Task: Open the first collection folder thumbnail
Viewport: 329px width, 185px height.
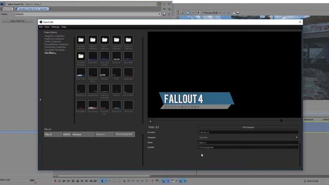Action: [81, 40]
